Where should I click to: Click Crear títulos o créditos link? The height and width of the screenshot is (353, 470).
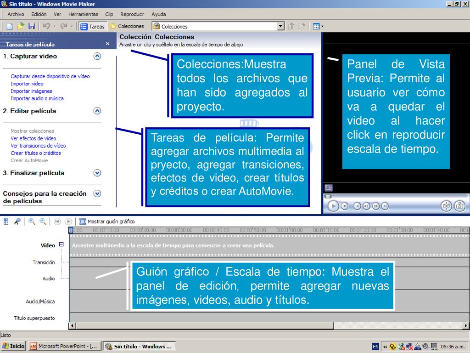[x=36, y=153]
